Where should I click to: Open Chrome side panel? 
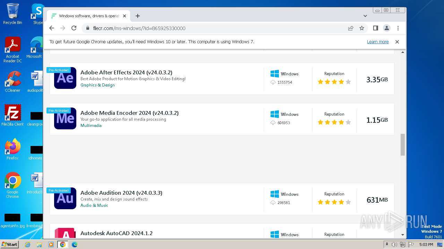point(375,28)
